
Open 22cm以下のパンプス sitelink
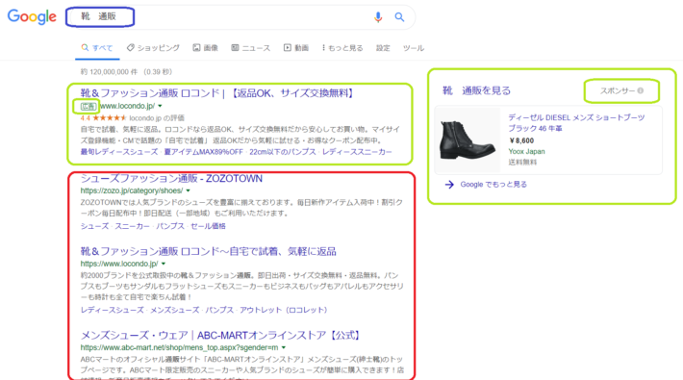tap(282, 152)
